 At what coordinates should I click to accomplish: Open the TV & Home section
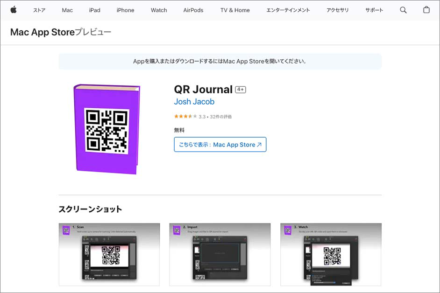tap(234, 9)
